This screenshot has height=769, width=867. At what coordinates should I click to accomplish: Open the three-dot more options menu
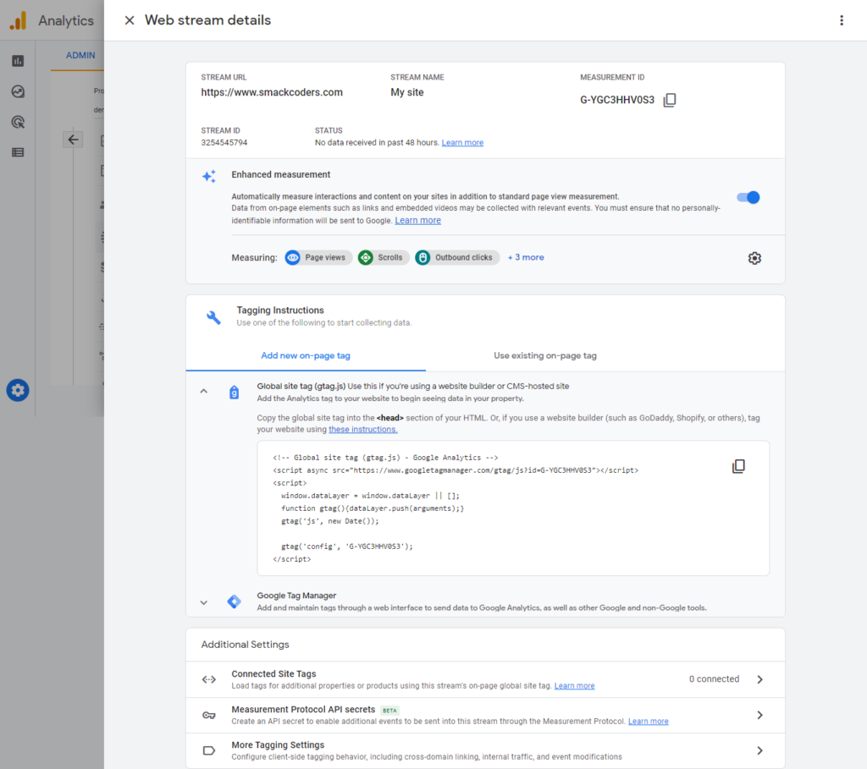[842, 20]
